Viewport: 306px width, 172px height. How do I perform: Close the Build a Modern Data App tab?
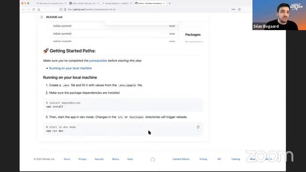point(98,3)
